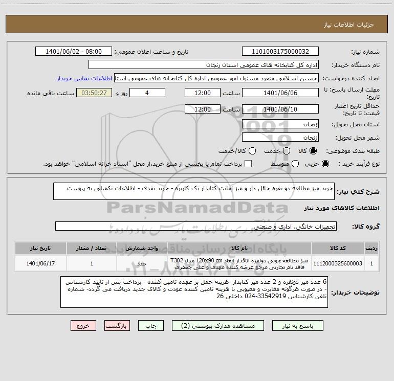Click goods group تجهیزات خانگی، اداری و صنعتی field
This screenshot has width=394, height=381.
[x=196, y=226]
